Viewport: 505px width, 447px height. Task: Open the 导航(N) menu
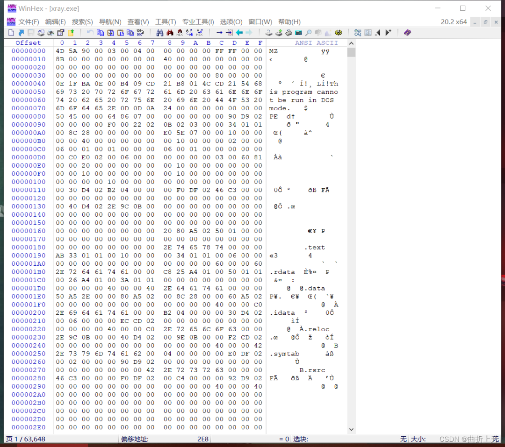coord(110,21)
